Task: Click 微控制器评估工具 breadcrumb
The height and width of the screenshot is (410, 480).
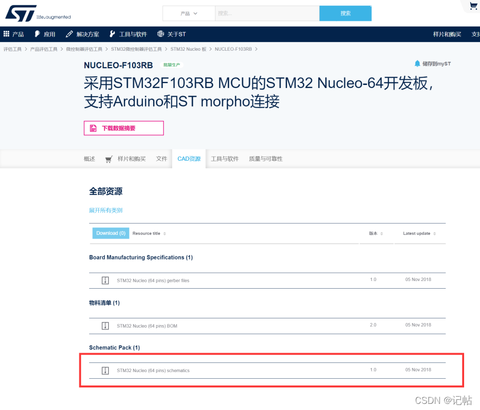Action: (84, 49)
